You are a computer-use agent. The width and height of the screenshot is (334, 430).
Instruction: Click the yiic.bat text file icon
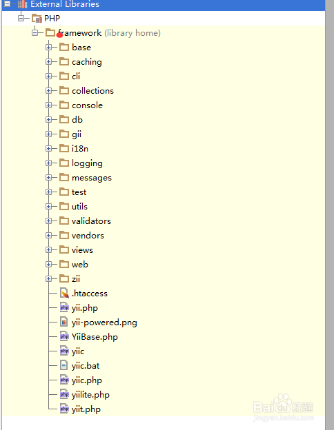63,365
